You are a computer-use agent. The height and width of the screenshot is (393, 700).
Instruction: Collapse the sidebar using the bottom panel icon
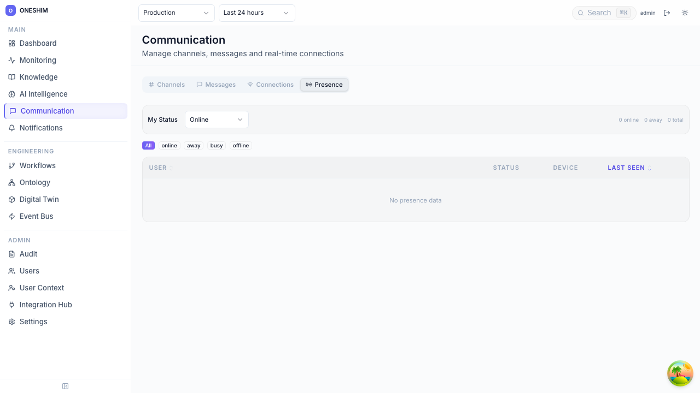(66, 386)
